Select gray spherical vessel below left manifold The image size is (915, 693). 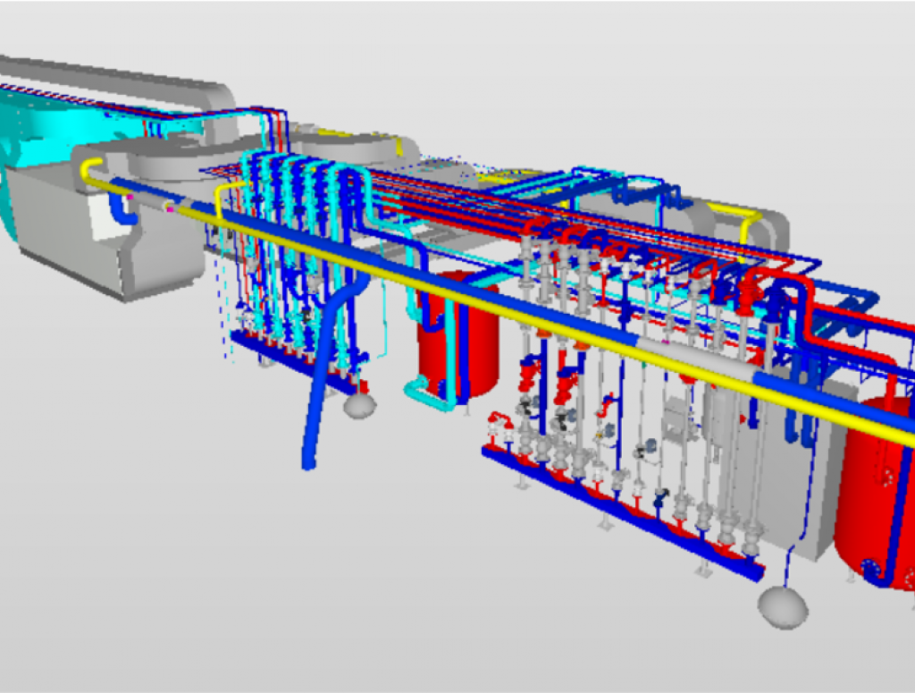coord(359,404)
